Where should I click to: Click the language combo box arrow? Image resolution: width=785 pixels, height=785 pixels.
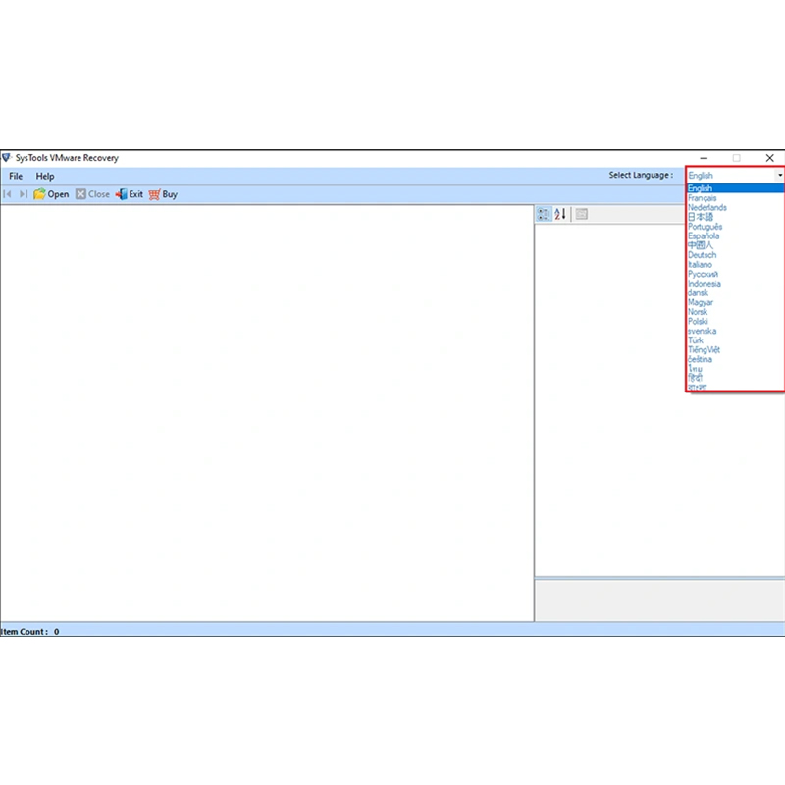coord(779,175)
